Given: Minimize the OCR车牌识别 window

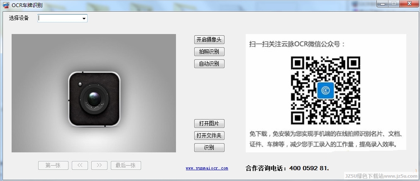Looking at the screenshot, I should coord(382,4).
